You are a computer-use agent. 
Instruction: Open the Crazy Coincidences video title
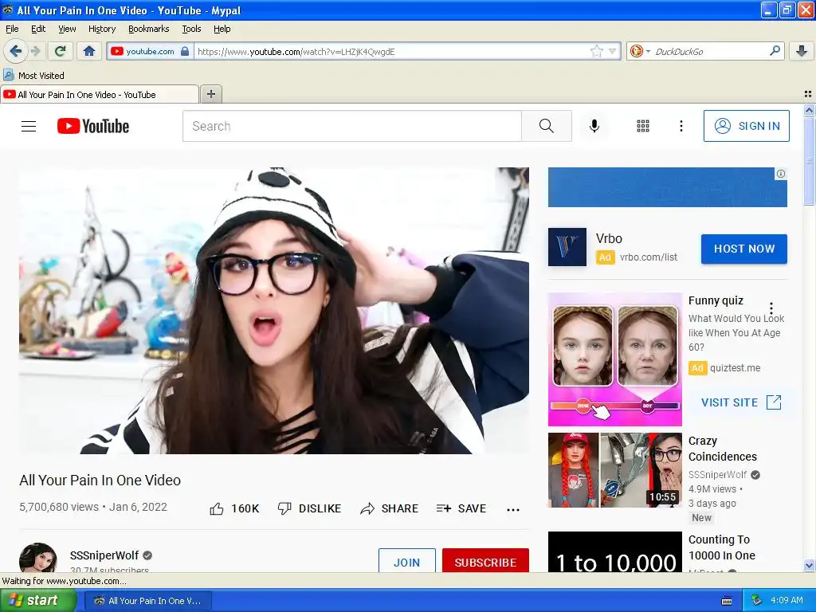tap(722, 449)
